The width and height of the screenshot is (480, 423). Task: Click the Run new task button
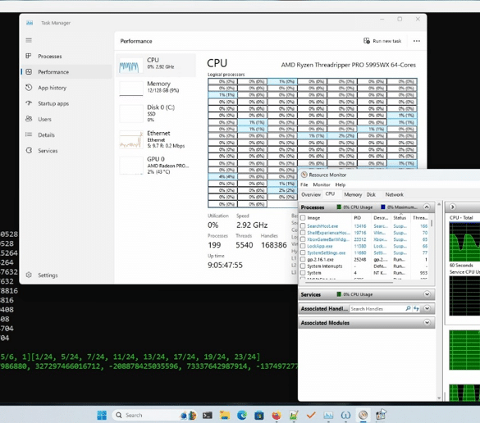click(x=382, y=41)
